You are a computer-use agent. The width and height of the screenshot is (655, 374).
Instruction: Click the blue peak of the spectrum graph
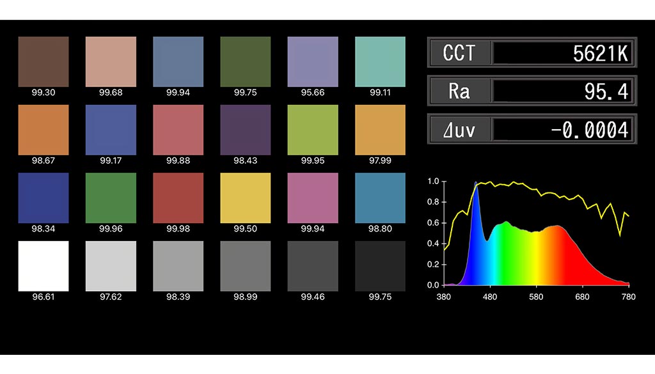tap(476, 183)
